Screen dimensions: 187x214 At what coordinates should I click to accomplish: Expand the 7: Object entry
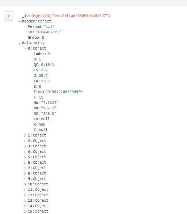point(25,168)
